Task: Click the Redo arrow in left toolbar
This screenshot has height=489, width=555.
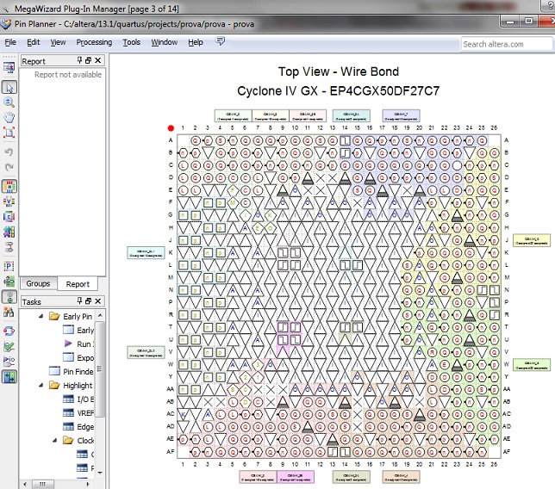Action: pyautogui.click(x=9, y=167)
